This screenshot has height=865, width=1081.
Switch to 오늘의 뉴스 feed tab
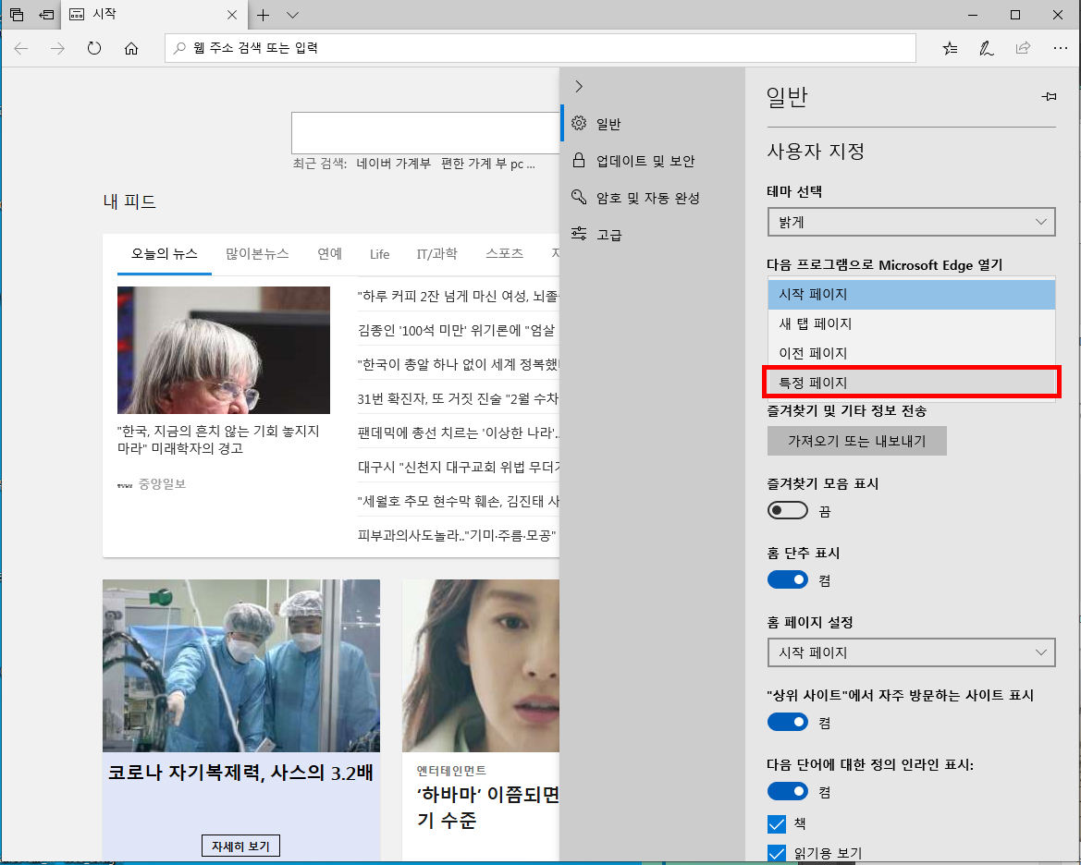(x=164, y=253)
